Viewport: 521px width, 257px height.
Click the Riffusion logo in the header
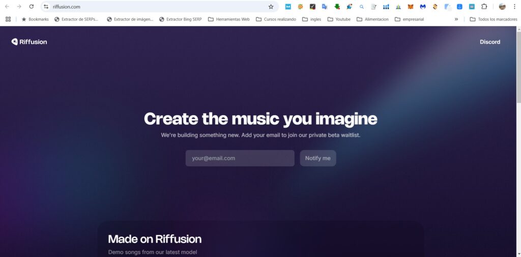(x=29, y=42)
